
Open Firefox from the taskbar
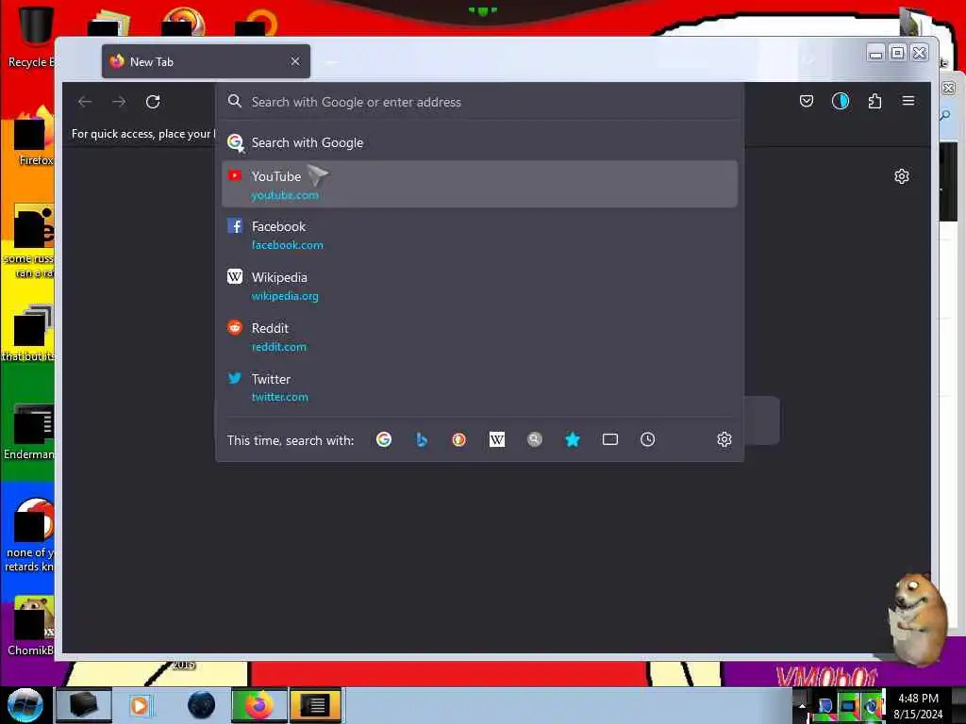point(258,705)
